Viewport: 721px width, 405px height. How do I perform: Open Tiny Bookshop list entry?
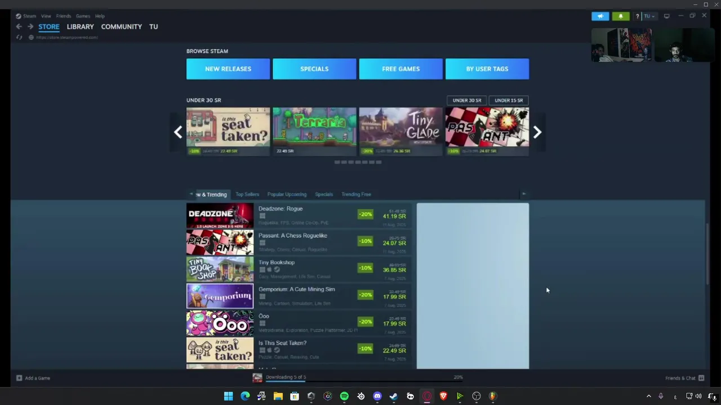[x=299, y=269]
